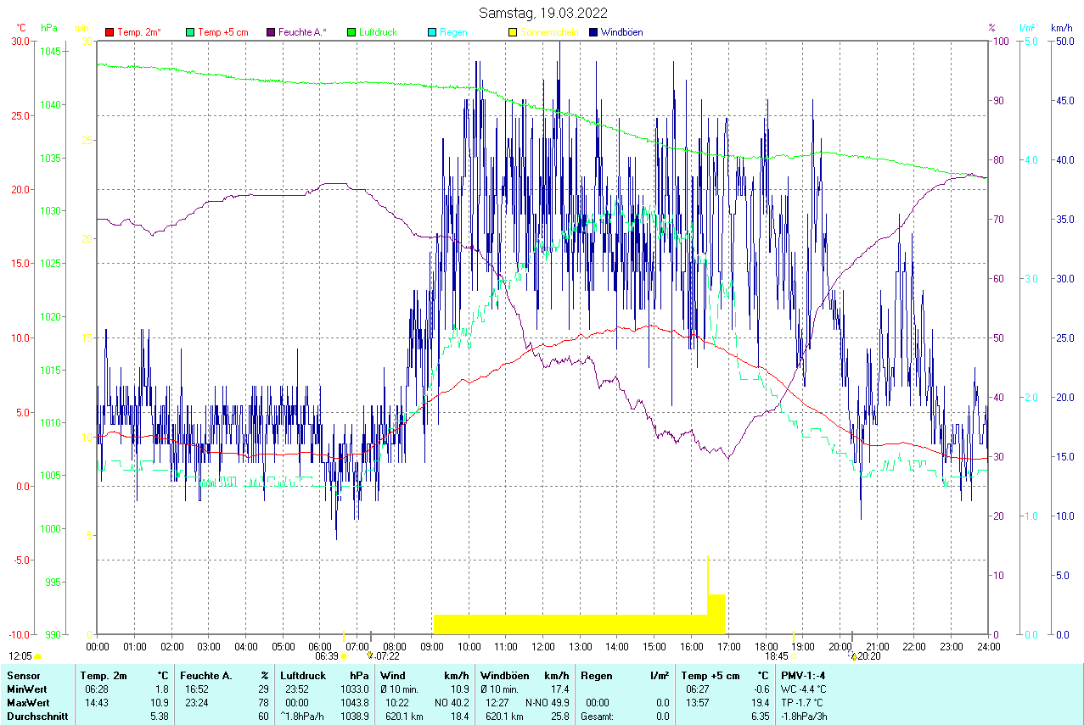
Task: Click the '30.0' temperature axis label
Action: click(x=20, y=41)
